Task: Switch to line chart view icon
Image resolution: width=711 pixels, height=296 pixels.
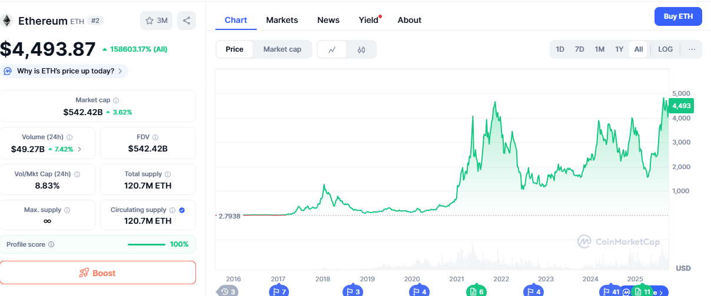Action: click(332, 49)
